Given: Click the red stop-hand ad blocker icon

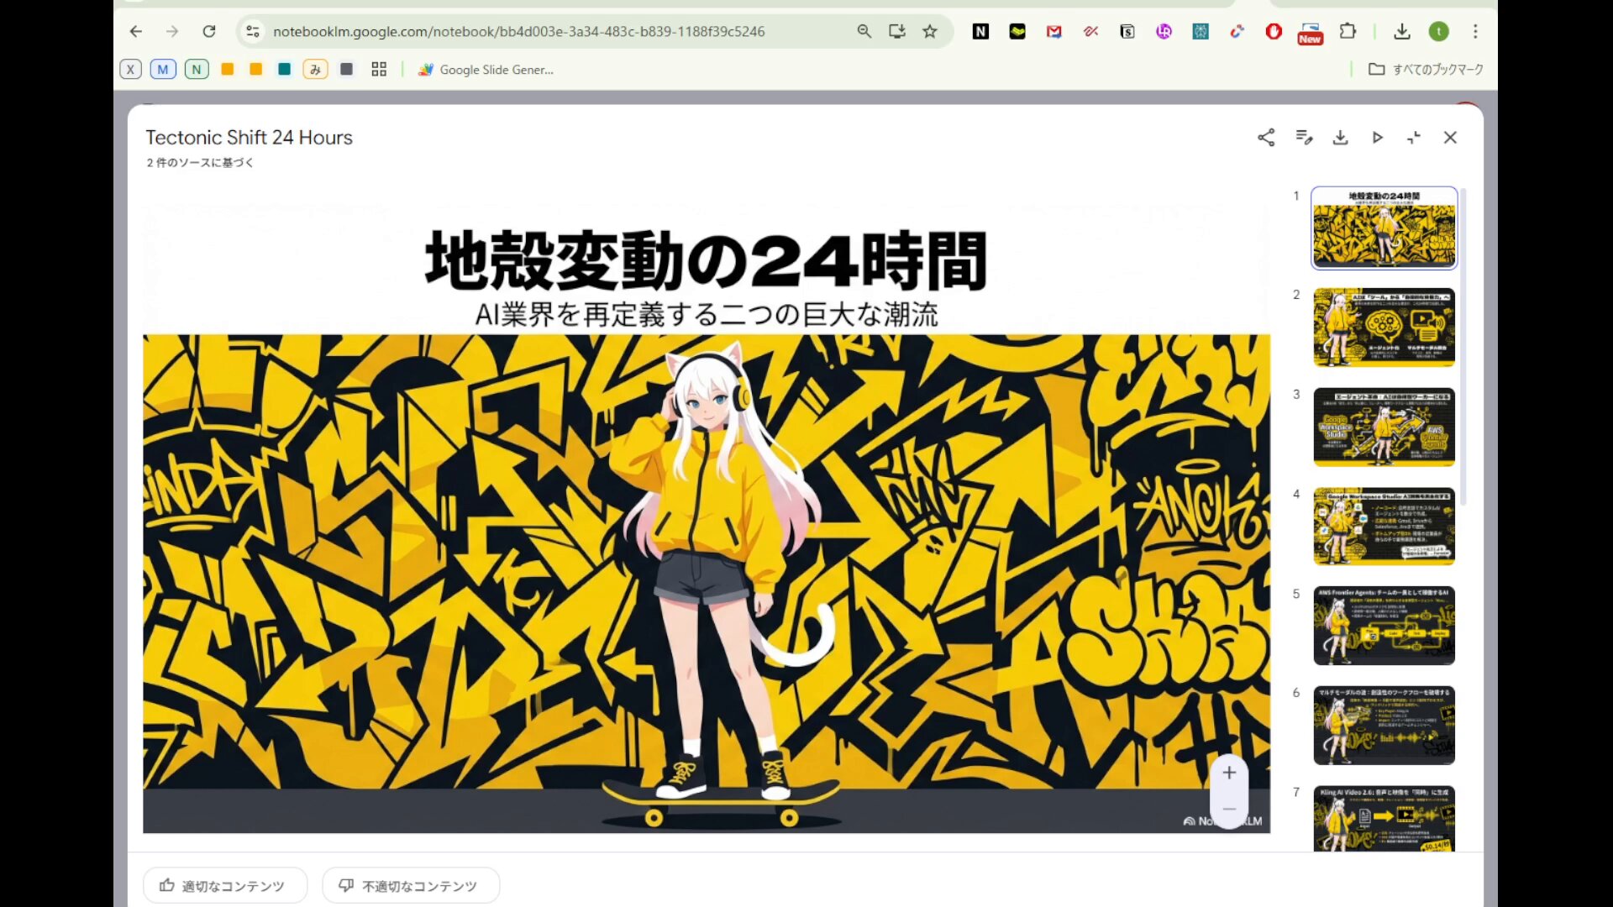Looking at the screenshot, I should [x=1273, y=31].
